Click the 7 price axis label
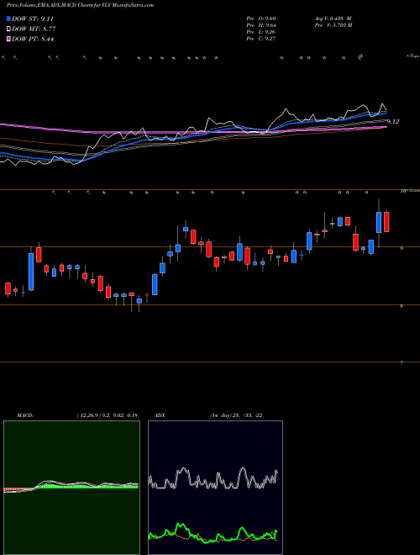 [x=402, y=363]
